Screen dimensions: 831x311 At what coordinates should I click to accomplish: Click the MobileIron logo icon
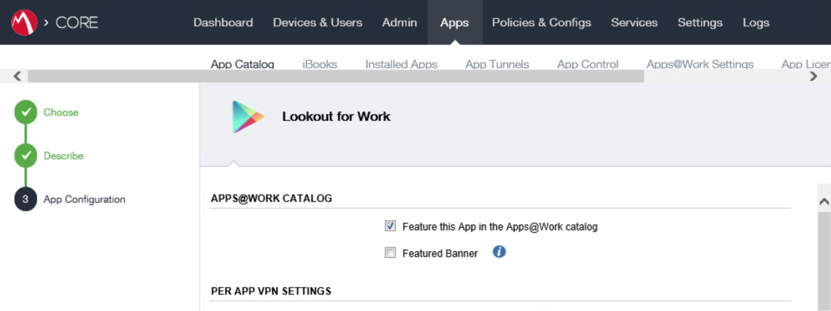click(23, 23)
